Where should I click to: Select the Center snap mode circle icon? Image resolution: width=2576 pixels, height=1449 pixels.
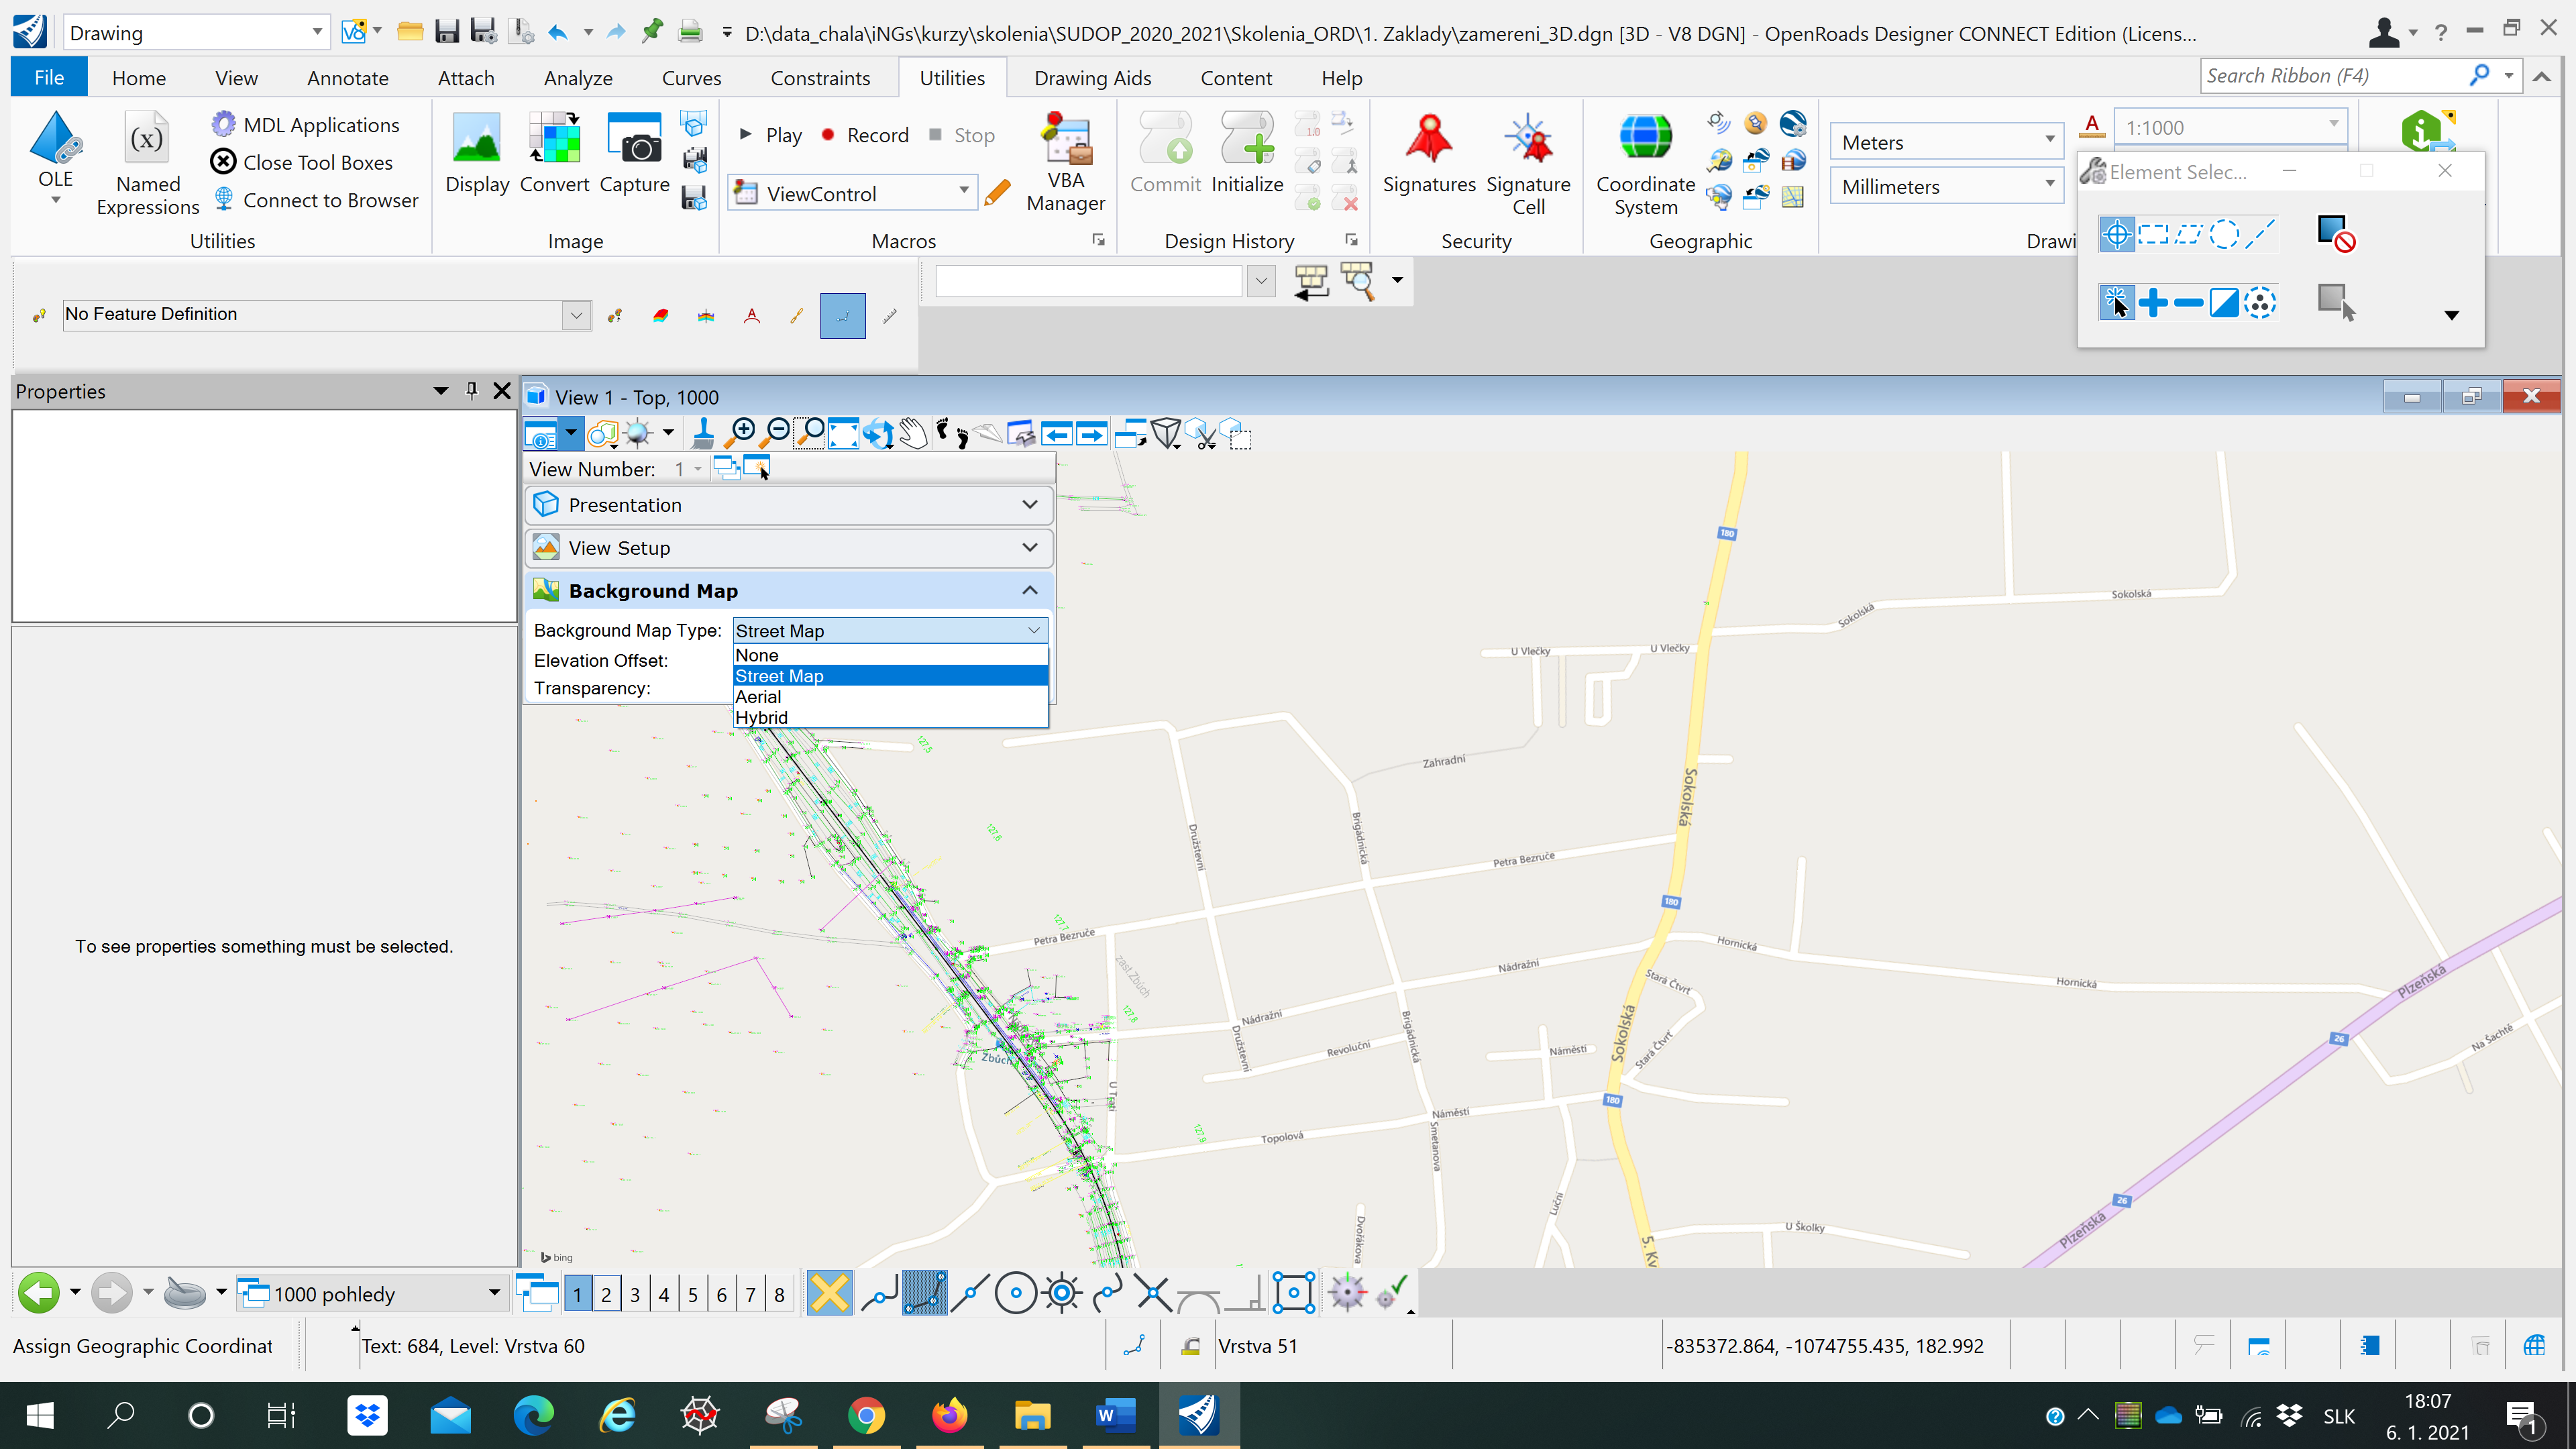pos(1016,1293)
